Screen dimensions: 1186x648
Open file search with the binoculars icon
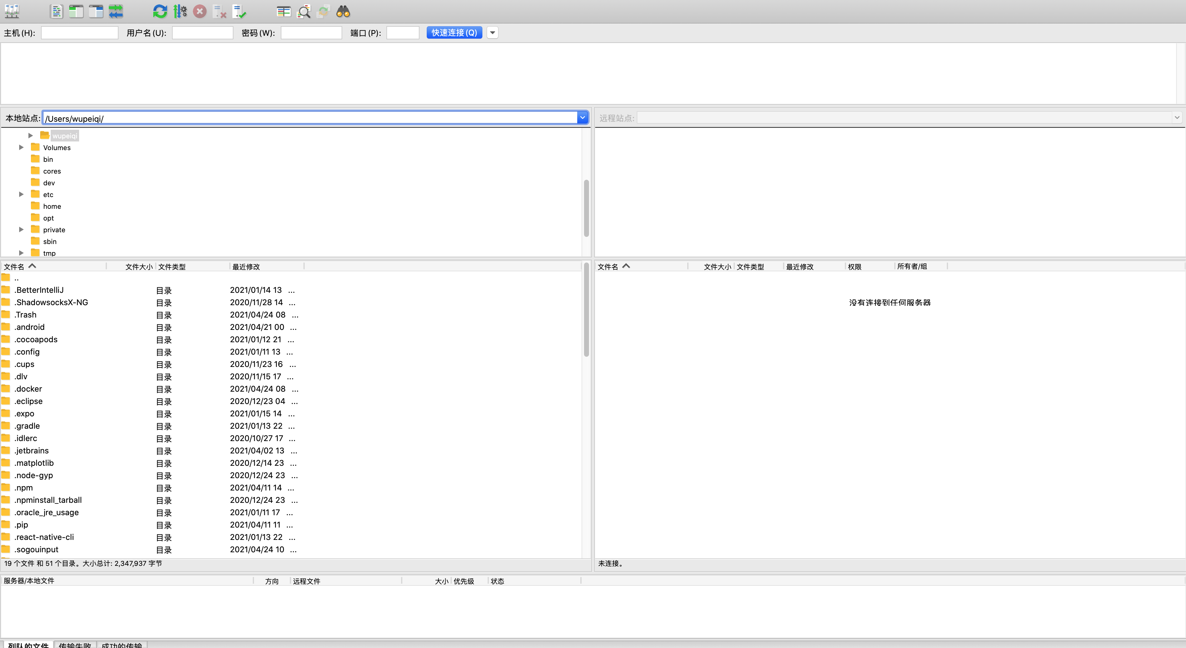point(343,11)
